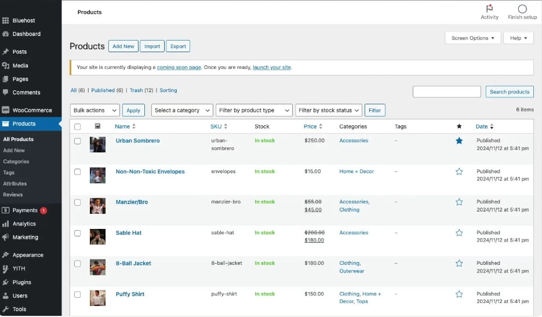Check the select-all products checkbox
542x317 pixels.
[x=78, y=126]
